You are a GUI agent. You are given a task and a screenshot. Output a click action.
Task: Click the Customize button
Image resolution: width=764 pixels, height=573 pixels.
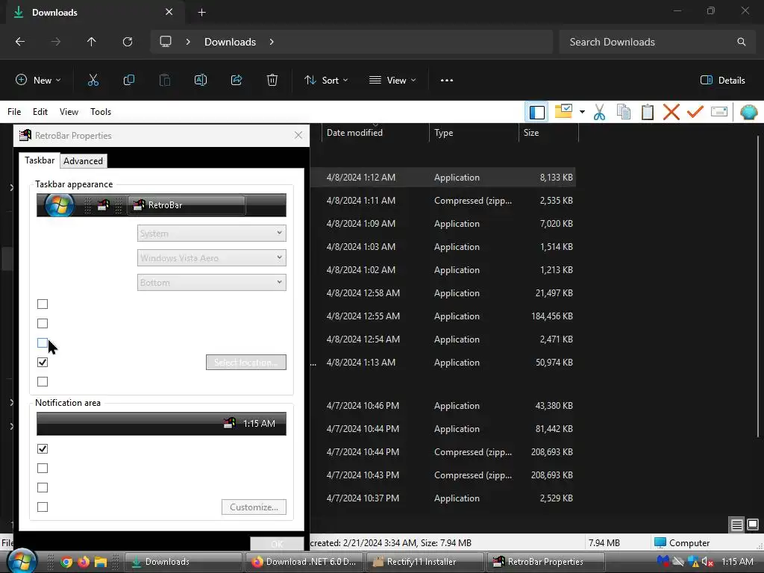pyautogui.click(x=254, y=507)
